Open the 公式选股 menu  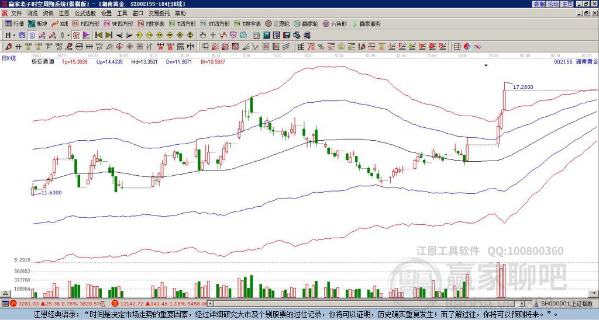point(85,13)
